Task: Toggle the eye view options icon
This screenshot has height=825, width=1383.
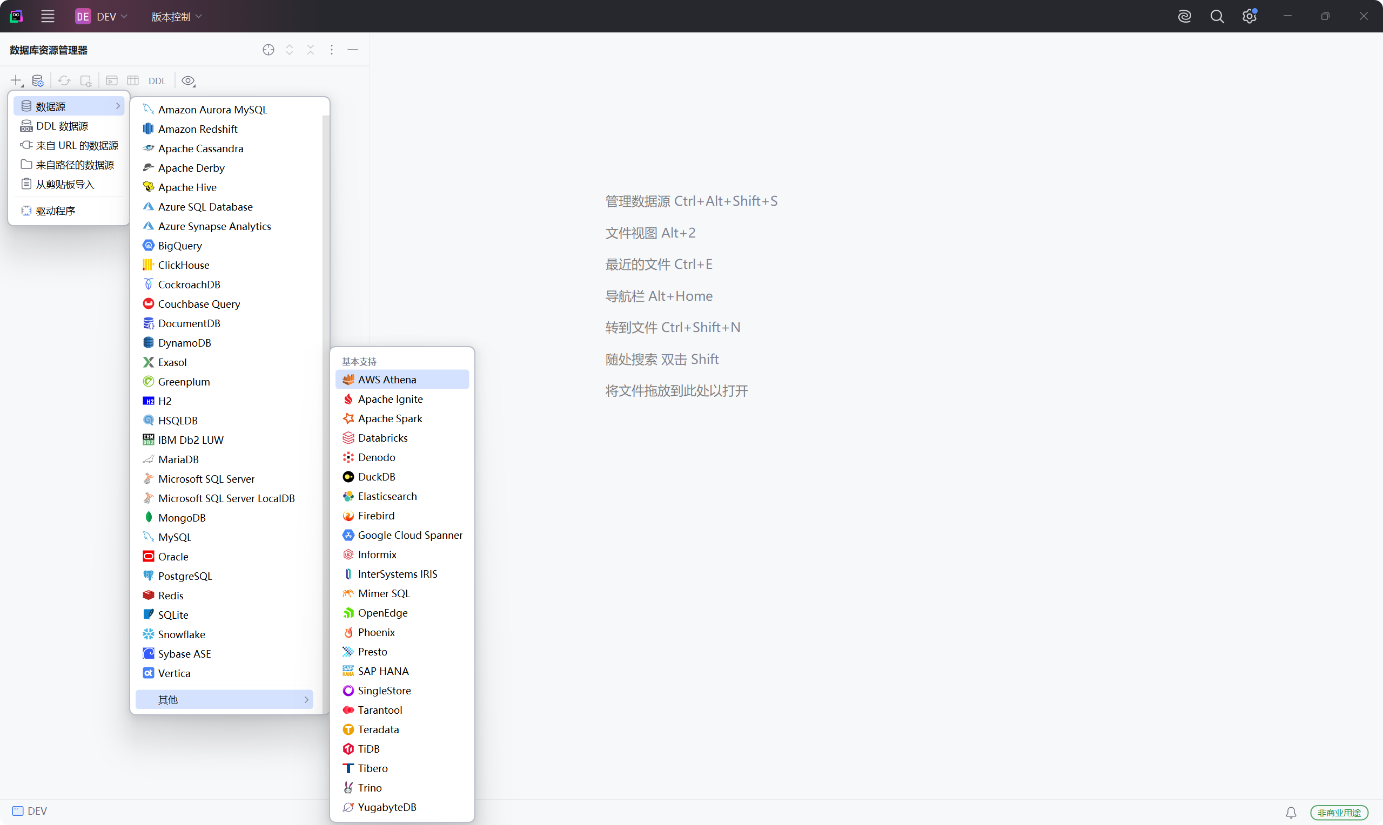Action: tap(188, 80)
